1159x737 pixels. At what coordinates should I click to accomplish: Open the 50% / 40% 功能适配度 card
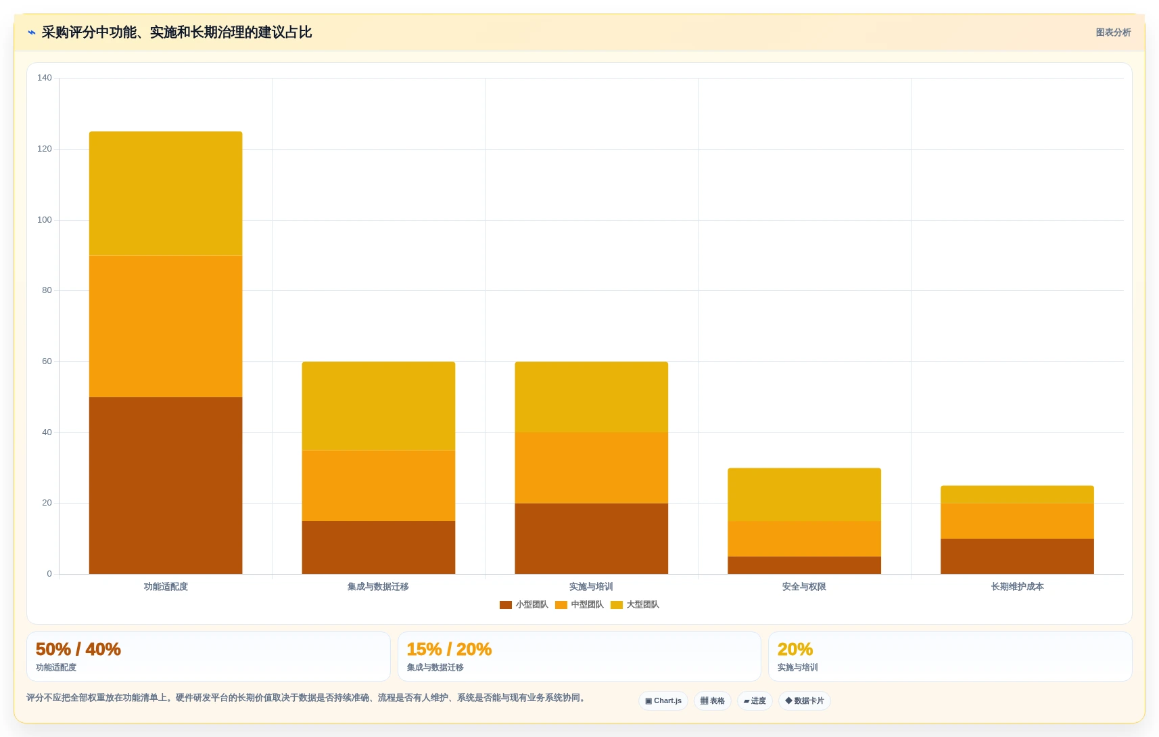point(208,656)
